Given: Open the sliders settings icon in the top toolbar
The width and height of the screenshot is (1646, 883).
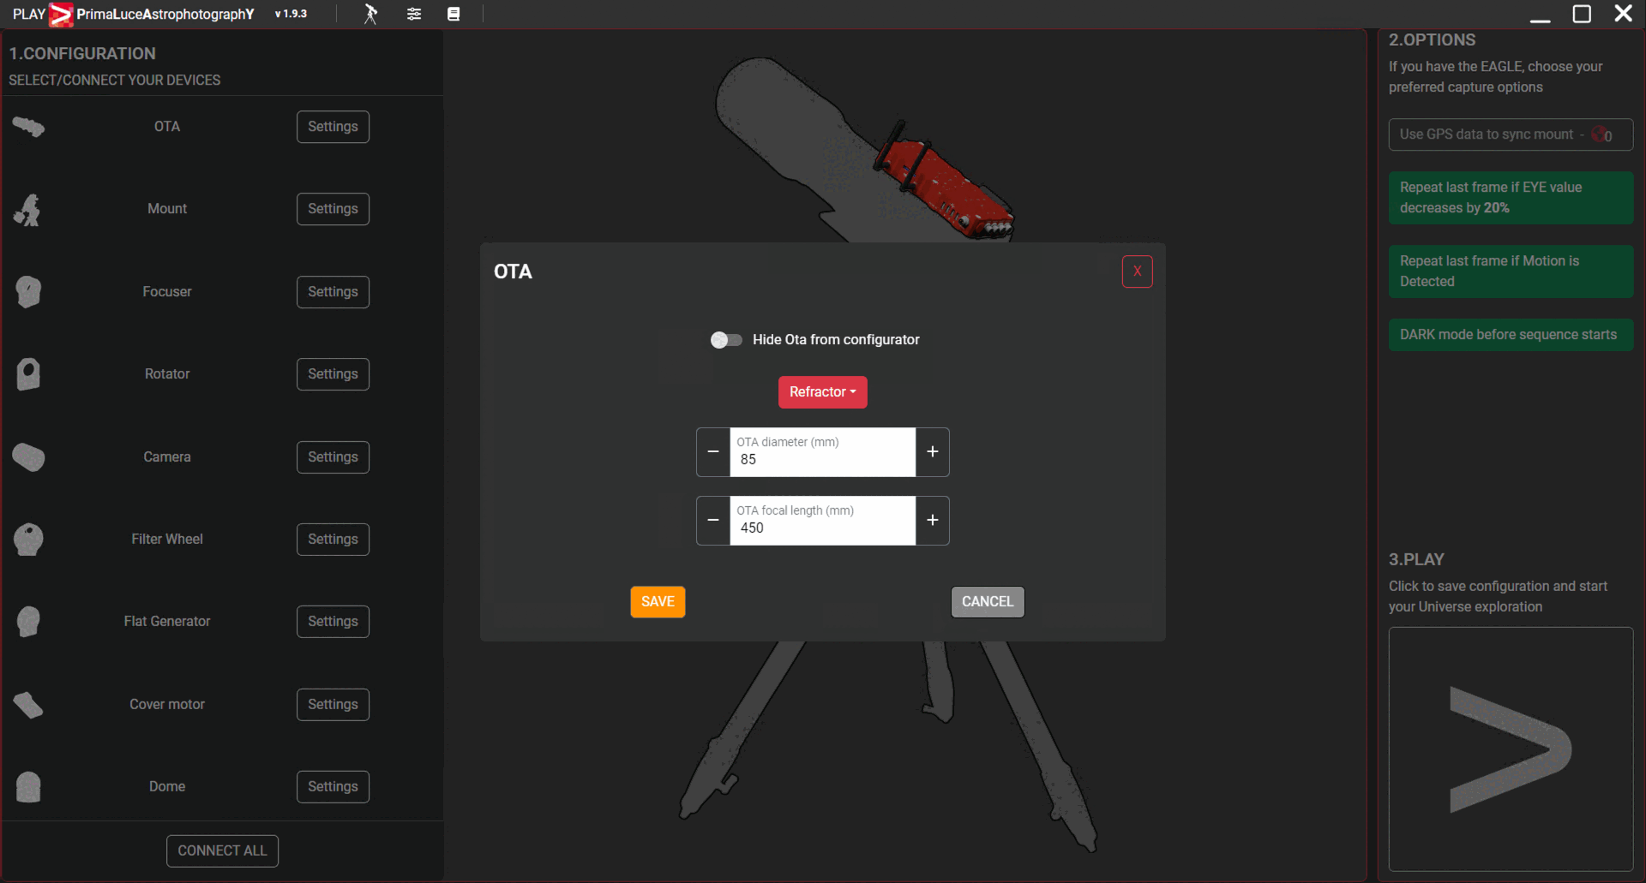Looking at the screenshot, I should click(x=414, y=14).
